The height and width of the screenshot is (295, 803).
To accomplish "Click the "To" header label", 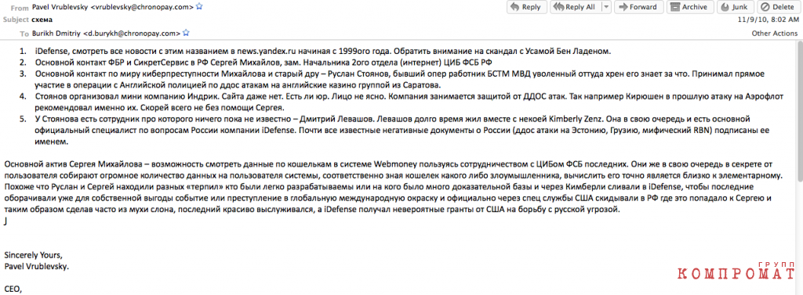I will (24, 34).
